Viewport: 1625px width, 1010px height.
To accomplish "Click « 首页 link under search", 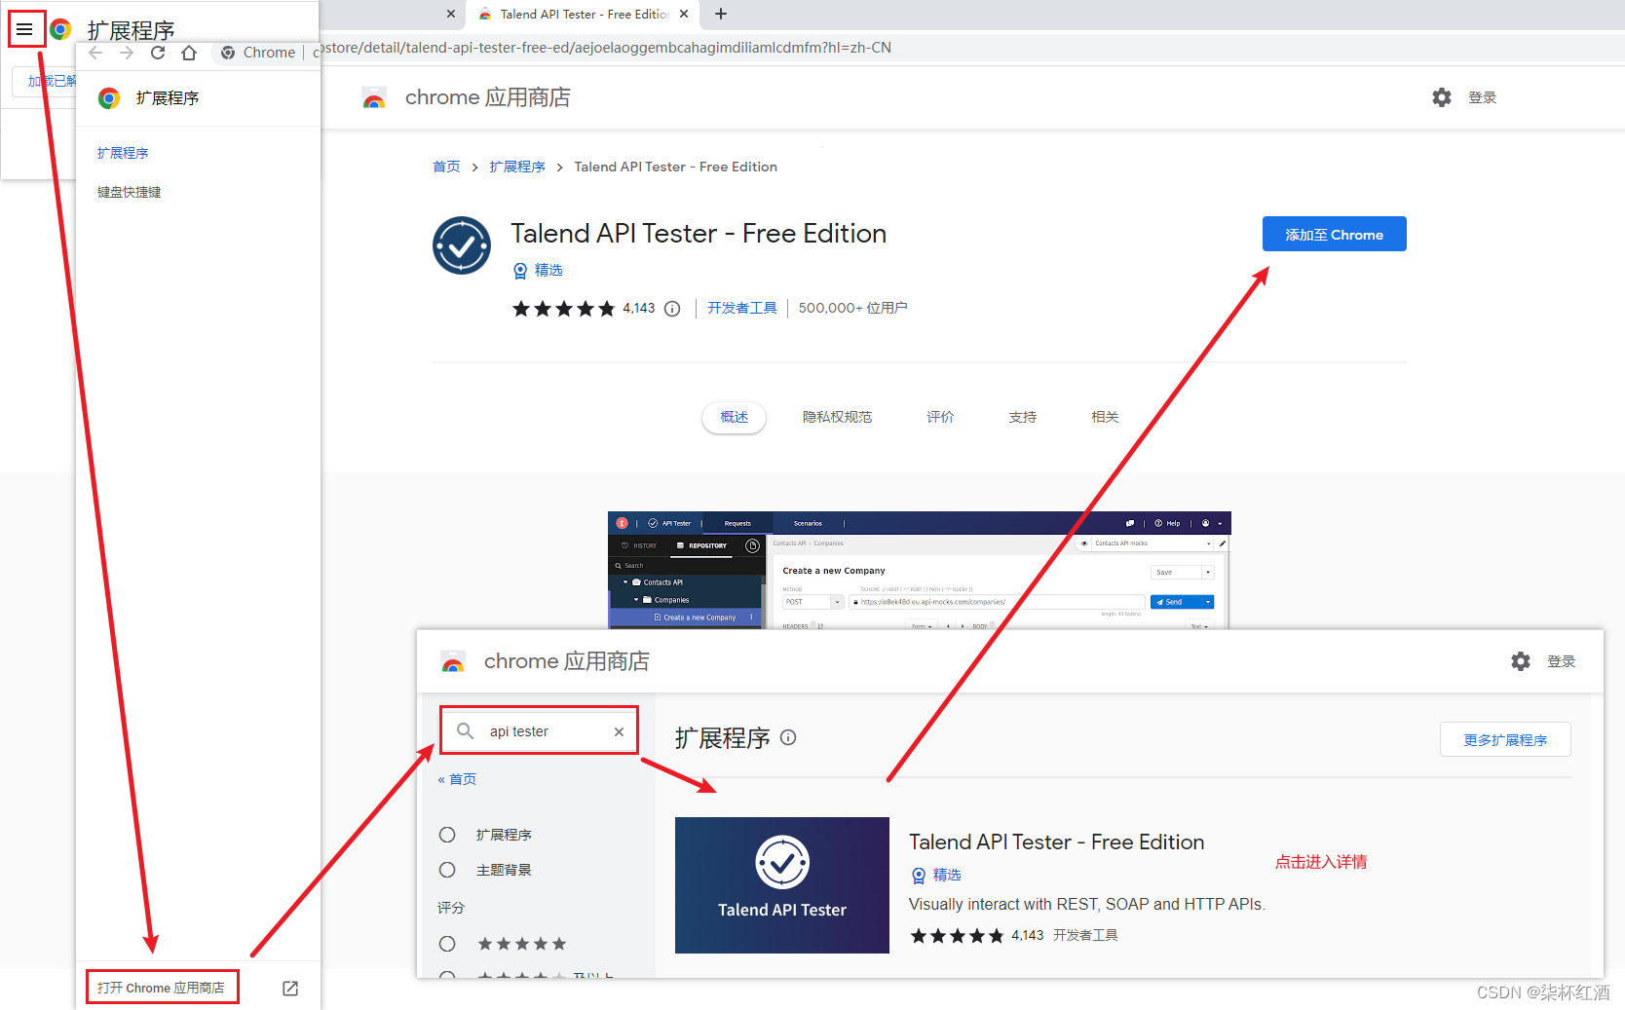I will 457,779.
